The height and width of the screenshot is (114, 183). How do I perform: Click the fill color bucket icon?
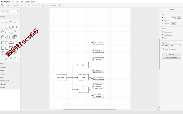coord(40,5)
